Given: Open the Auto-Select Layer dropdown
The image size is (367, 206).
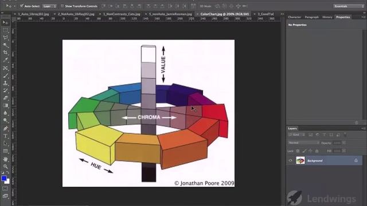Looking at the screenshot, I should click(50, 6).
